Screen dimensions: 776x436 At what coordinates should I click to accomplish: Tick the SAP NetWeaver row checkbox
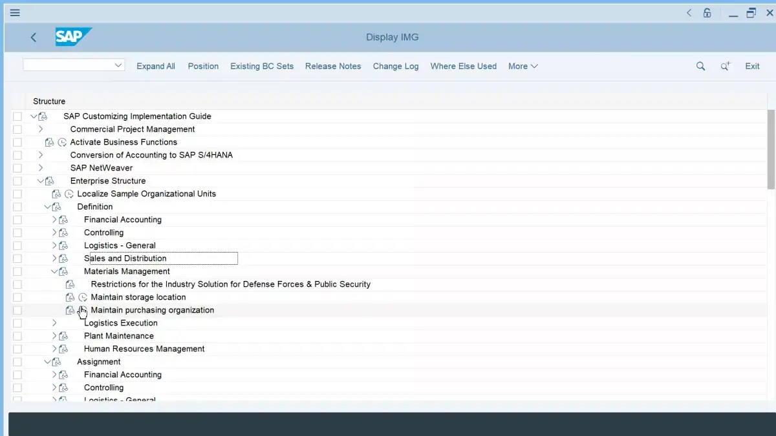pos(17,168)
